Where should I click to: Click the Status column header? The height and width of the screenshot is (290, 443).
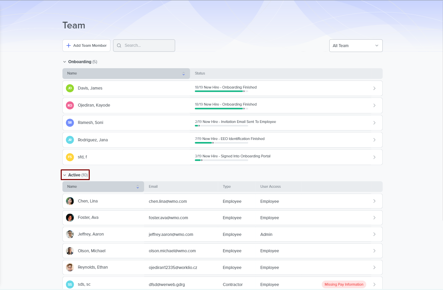click(x=200, y=74)
